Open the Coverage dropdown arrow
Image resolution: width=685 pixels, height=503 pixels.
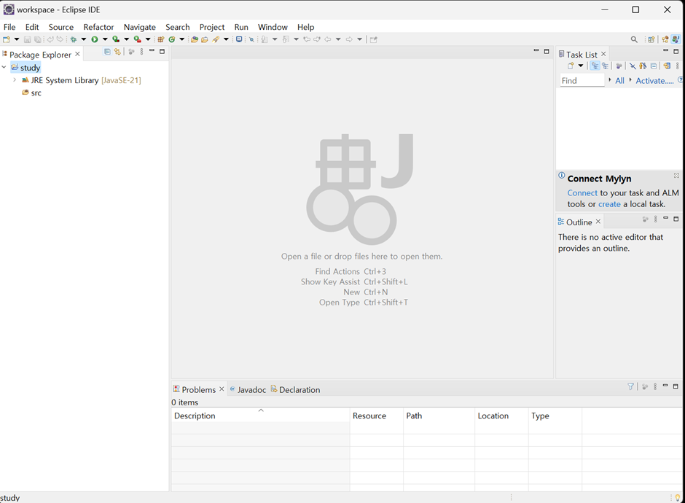point(127,39)
